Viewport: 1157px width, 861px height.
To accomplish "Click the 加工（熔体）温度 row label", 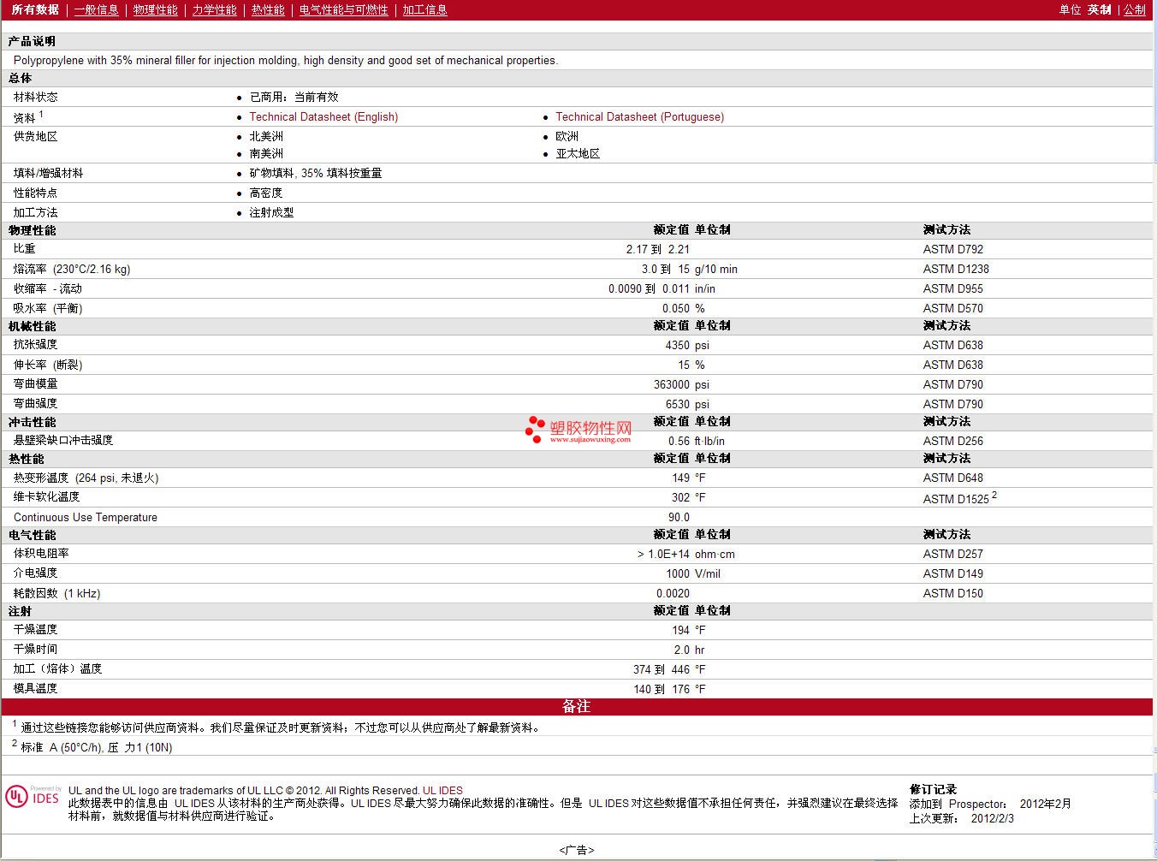I will [x=57, y=668].
